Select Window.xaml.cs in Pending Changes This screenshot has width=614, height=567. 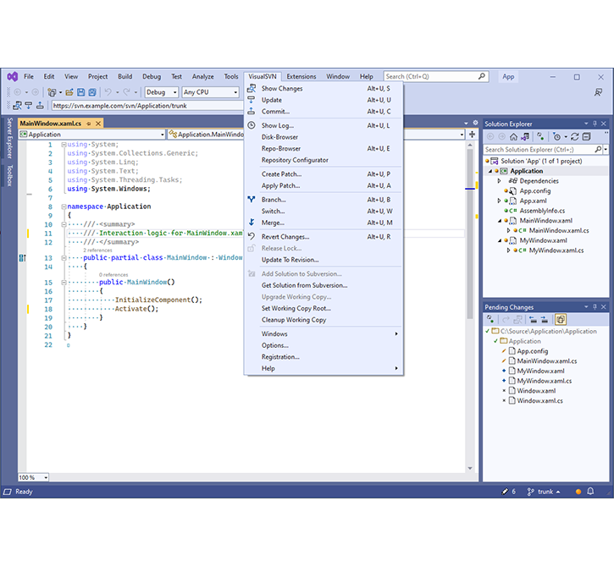click(x=539, y=400)
